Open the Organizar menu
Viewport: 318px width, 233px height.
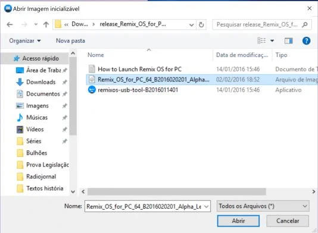click(x=25, y=40)
